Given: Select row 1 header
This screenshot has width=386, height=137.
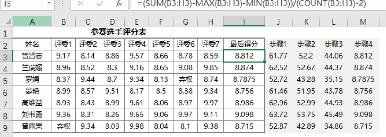Looking at the screenshot, I should [6, 33].
